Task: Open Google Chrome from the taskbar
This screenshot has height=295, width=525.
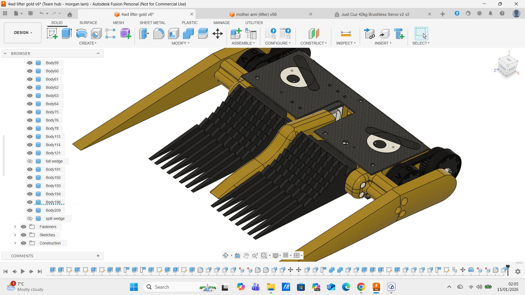Action: 361,287
